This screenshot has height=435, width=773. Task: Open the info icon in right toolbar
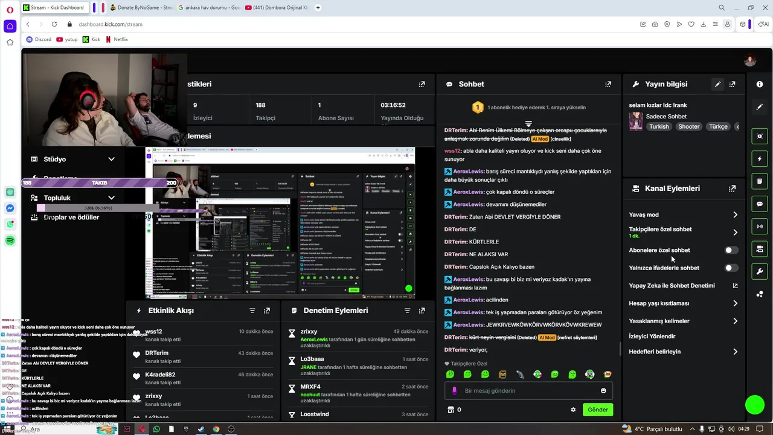click(x=760, y=85)
